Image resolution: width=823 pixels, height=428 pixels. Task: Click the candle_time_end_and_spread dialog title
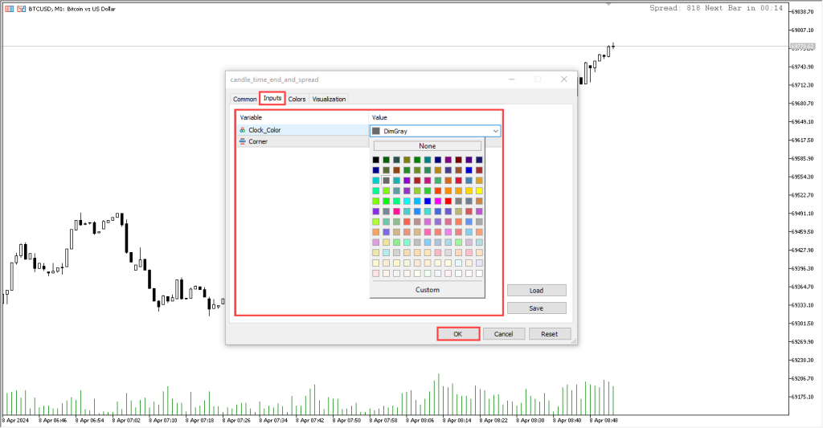(x=275, y=79)
